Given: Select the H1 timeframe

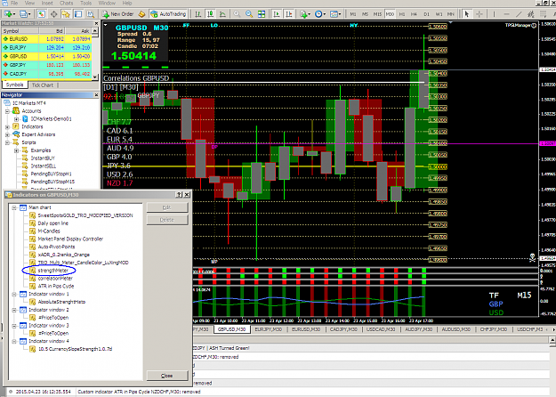Looking at the screenshot, I should coord(402,14).
